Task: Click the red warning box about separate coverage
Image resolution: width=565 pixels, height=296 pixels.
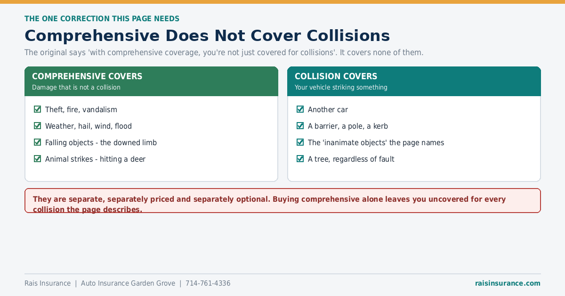Action: [x=282, y=201]
